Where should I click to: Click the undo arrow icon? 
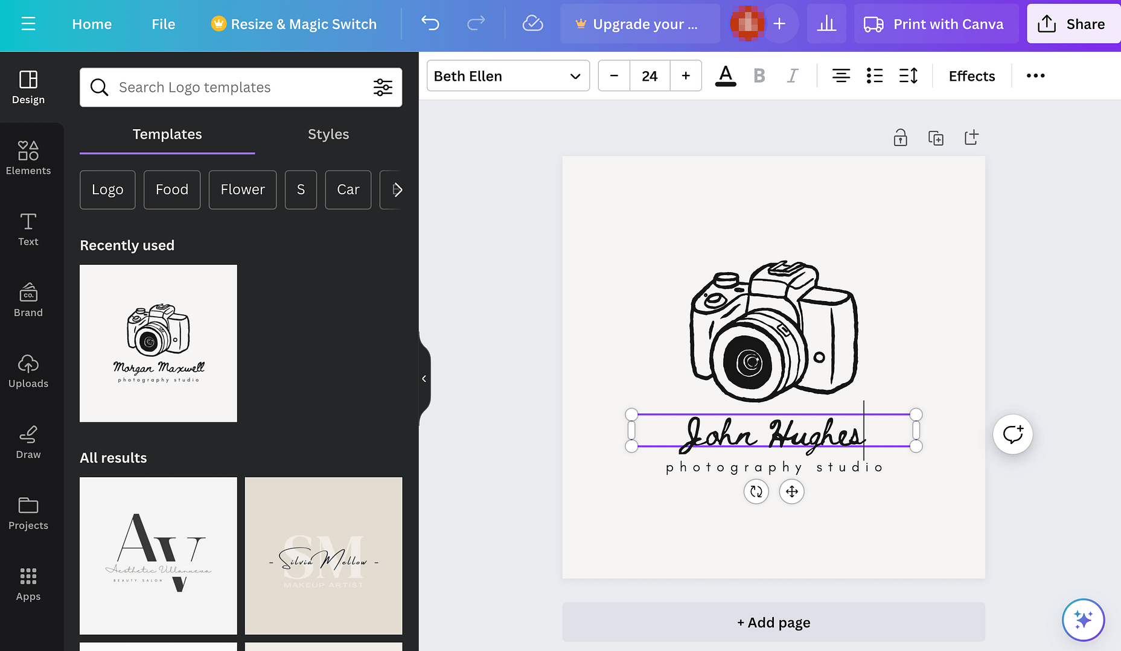coord(430,24)
